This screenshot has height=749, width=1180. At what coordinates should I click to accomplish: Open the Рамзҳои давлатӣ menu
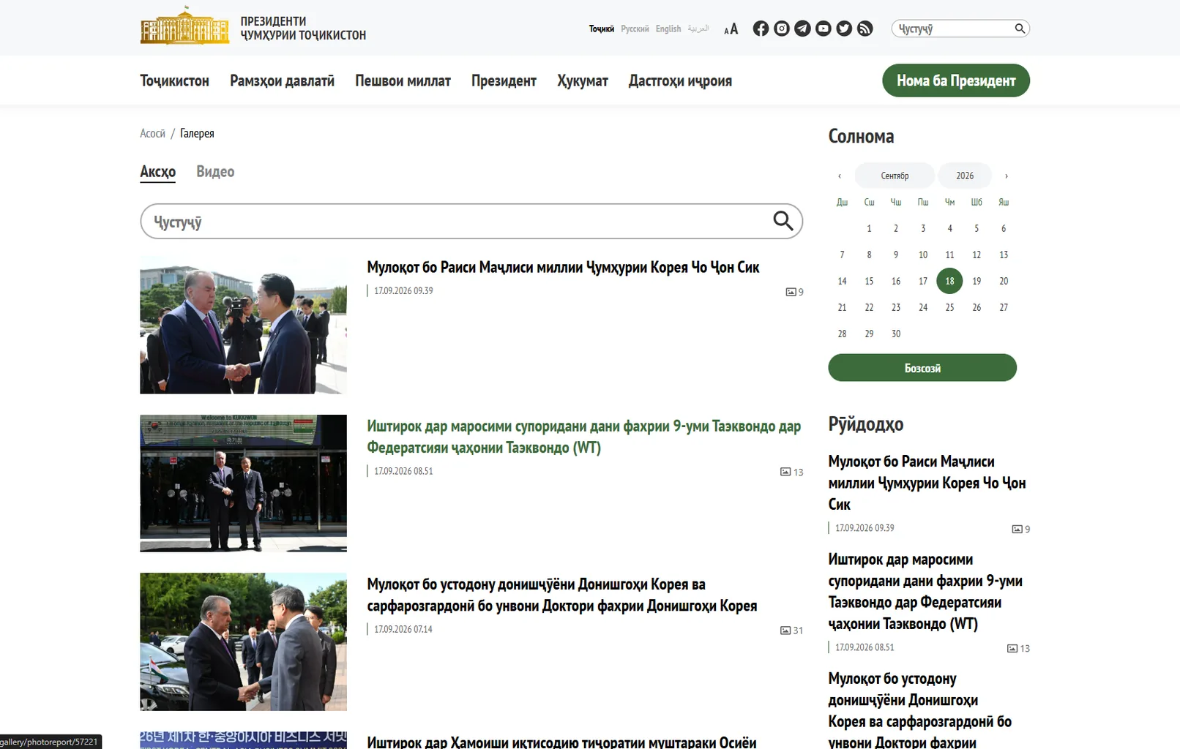[x=282, y=80]
